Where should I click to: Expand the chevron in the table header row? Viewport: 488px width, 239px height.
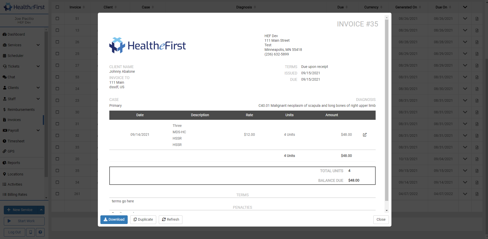tap(465, 7)
